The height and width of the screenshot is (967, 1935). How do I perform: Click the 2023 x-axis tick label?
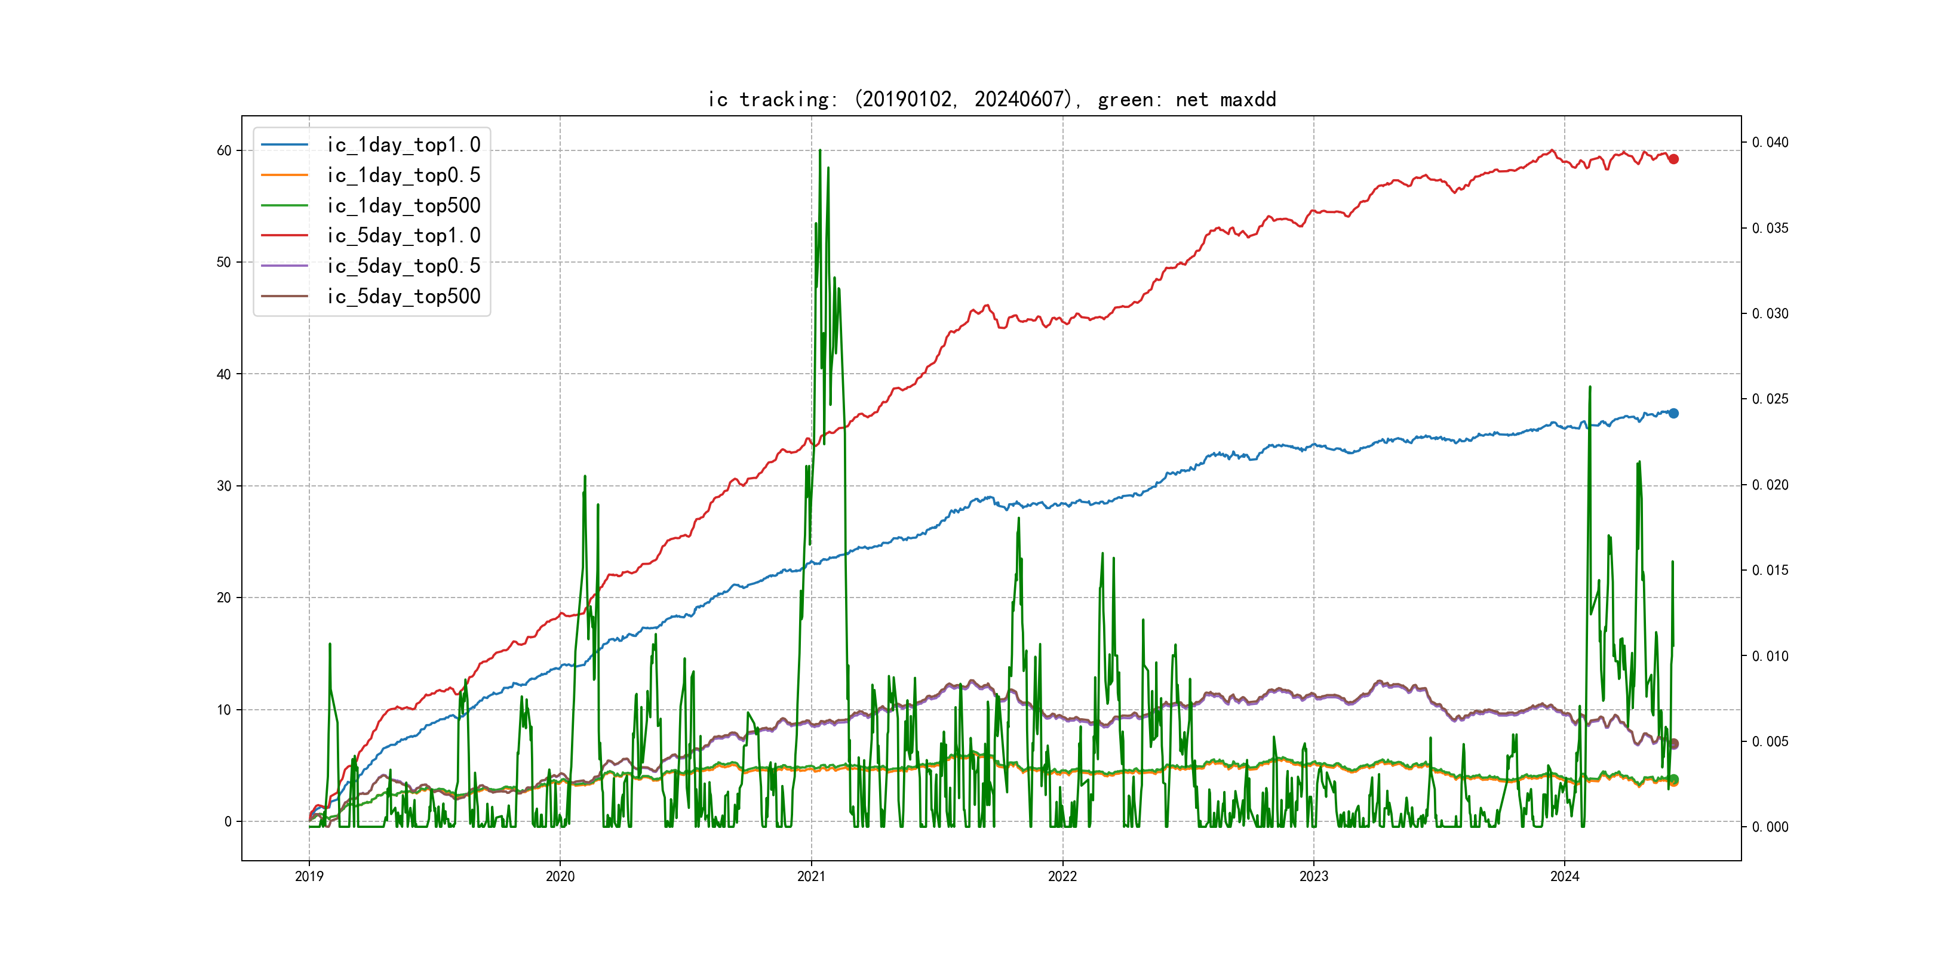[1314, 876]
